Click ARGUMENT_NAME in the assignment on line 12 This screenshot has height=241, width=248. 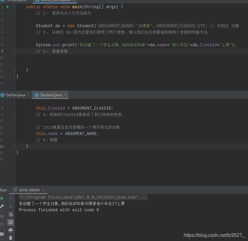click(81, 134)
